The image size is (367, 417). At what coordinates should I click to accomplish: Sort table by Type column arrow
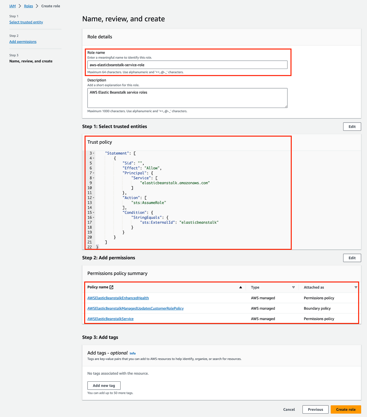click(x=293, y=287)
